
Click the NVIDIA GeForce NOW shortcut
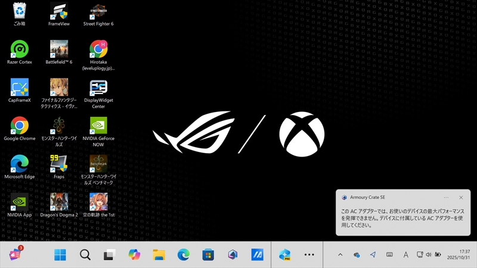pyautogui.click(x=98, y=126)
